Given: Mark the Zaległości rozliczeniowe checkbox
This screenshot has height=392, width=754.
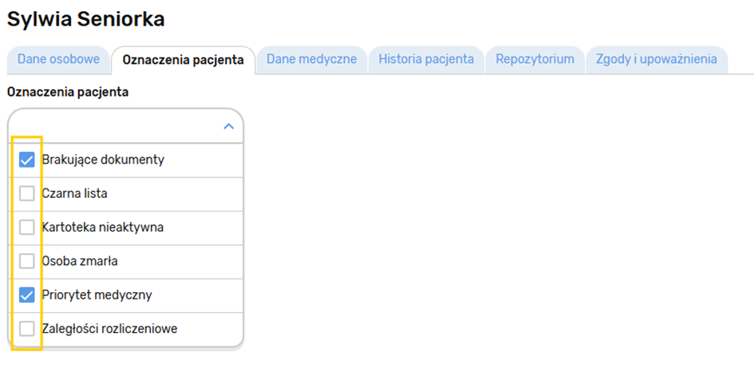Looking at the screenshot, I should (27, 328).
